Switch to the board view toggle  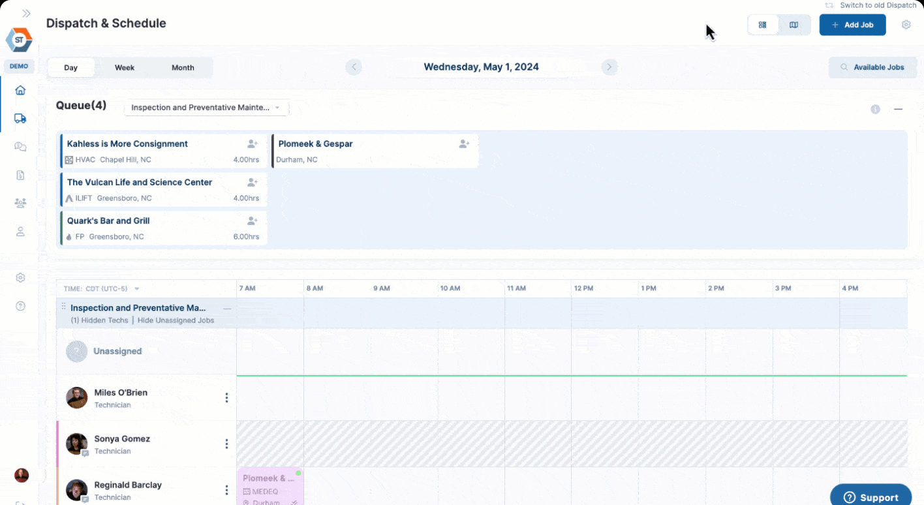(762, 25)
